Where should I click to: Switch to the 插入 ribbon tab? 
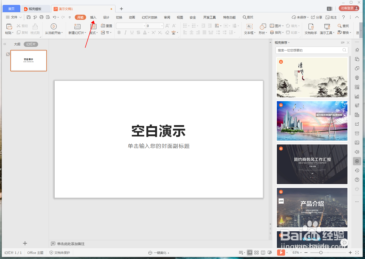tap(93, 17)
